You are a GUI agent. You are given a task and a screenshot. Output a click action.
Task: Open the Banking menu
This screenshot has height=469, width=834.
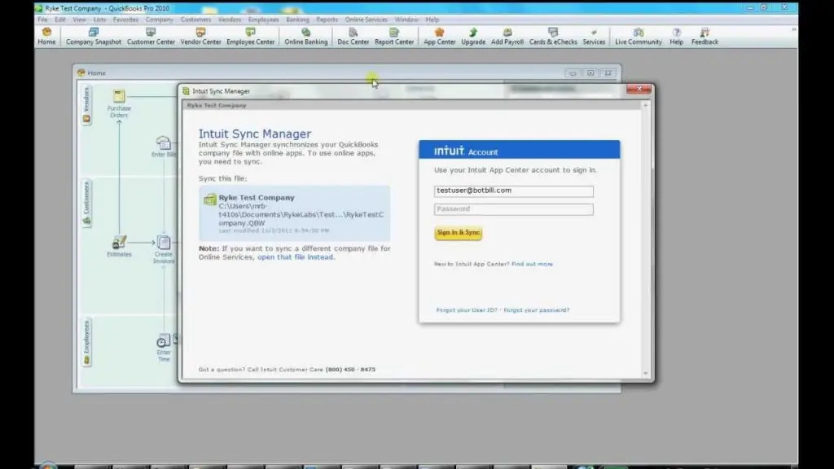tap(297, 20)
